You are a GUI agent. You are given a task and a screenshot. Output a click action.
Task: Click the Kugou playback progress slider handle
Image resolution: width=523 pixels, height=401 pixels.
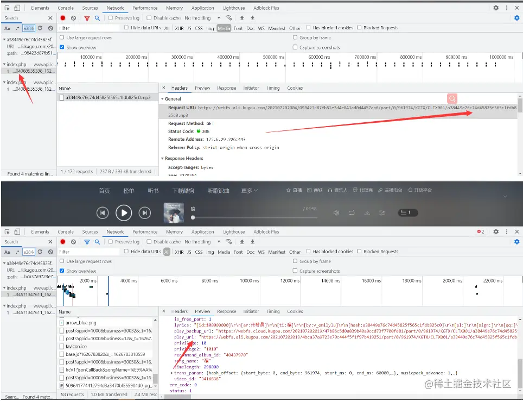point(193,217)
